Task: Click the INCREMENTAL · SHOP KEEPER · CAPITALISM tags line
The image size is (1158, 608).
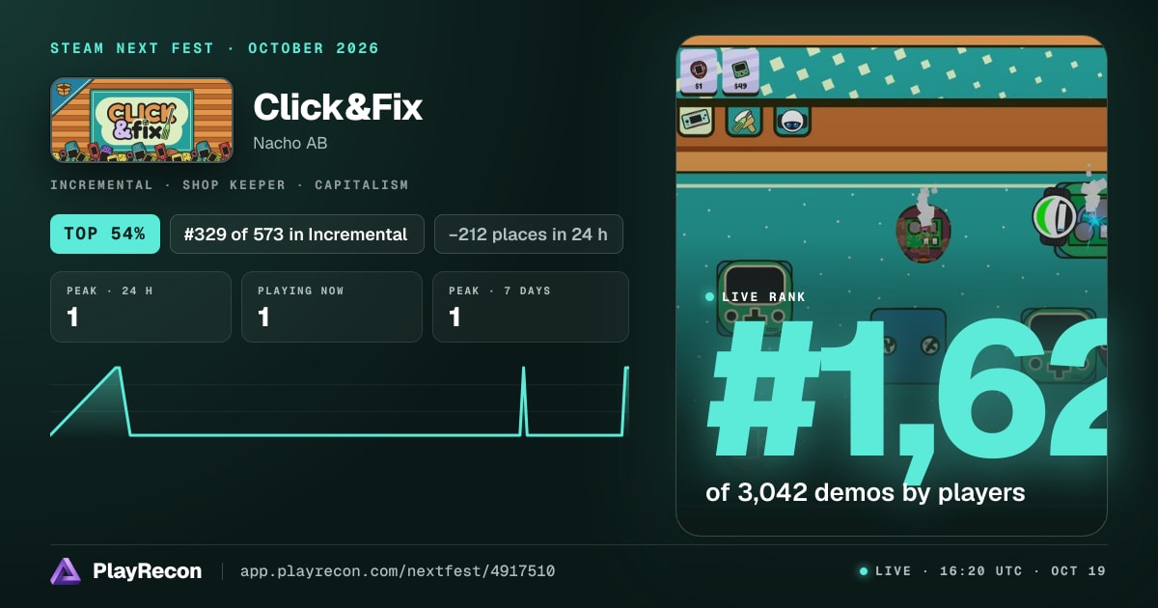Action: point(230,184)
